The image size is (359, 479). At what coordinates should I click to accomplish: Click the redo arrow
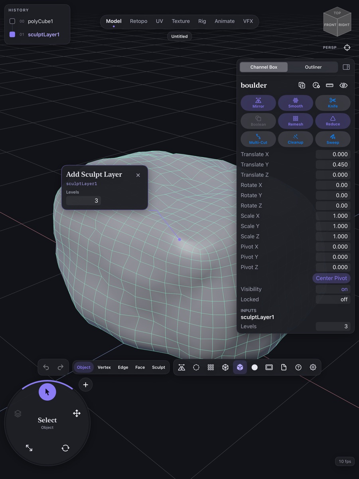click(61, 367)
